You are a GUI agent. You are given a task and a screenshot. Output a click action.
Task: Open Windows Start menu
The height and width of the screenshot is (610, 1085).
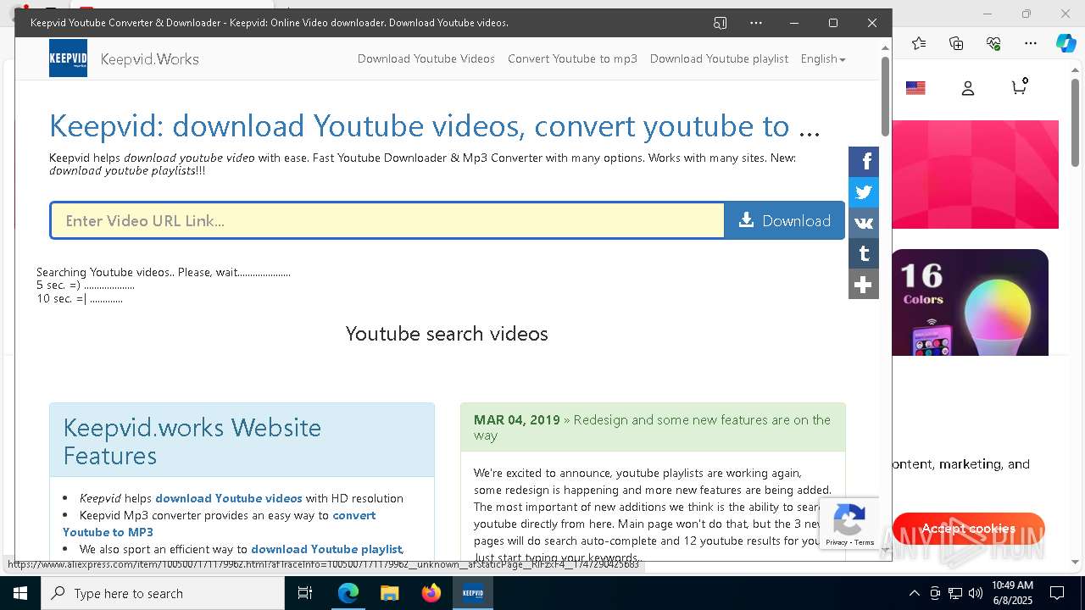pyautogui.click(x=20, y=593)
